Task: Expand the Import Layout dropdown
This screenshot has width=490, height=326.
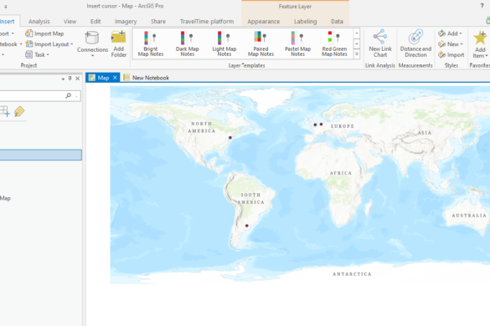Action: point(71,44)
